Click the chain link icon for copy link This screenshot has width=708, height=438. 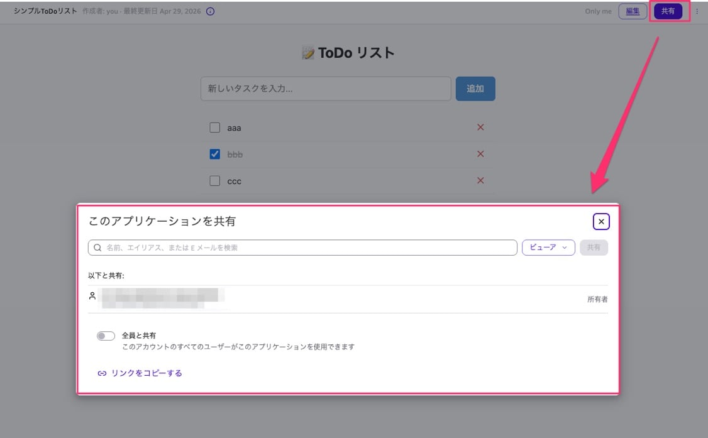point(102,373)
